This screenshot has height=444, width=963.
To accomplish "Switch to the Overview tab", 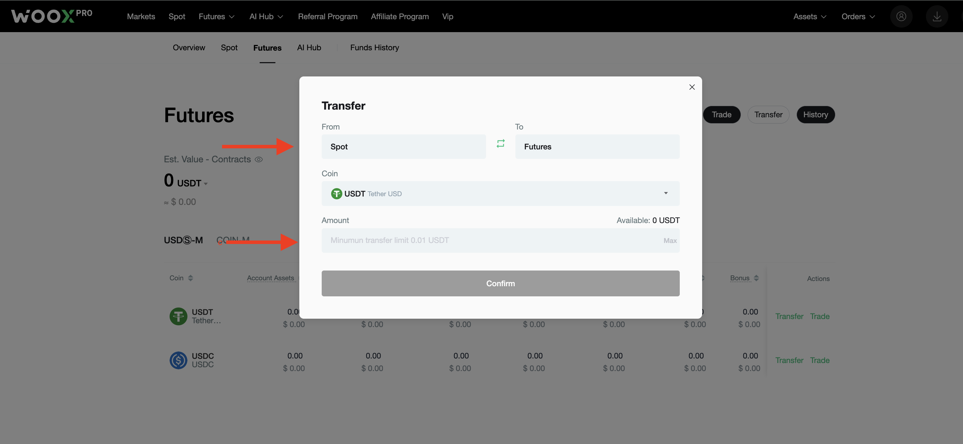I will coord(189,47).
